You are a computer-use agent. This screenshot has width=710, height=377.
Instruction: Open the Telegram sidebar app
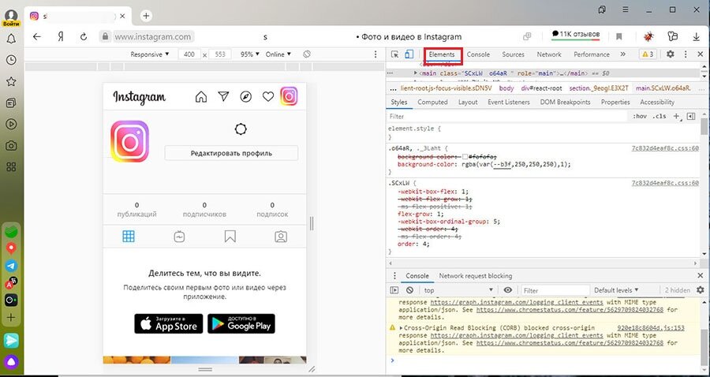click(x=11, y=266)
